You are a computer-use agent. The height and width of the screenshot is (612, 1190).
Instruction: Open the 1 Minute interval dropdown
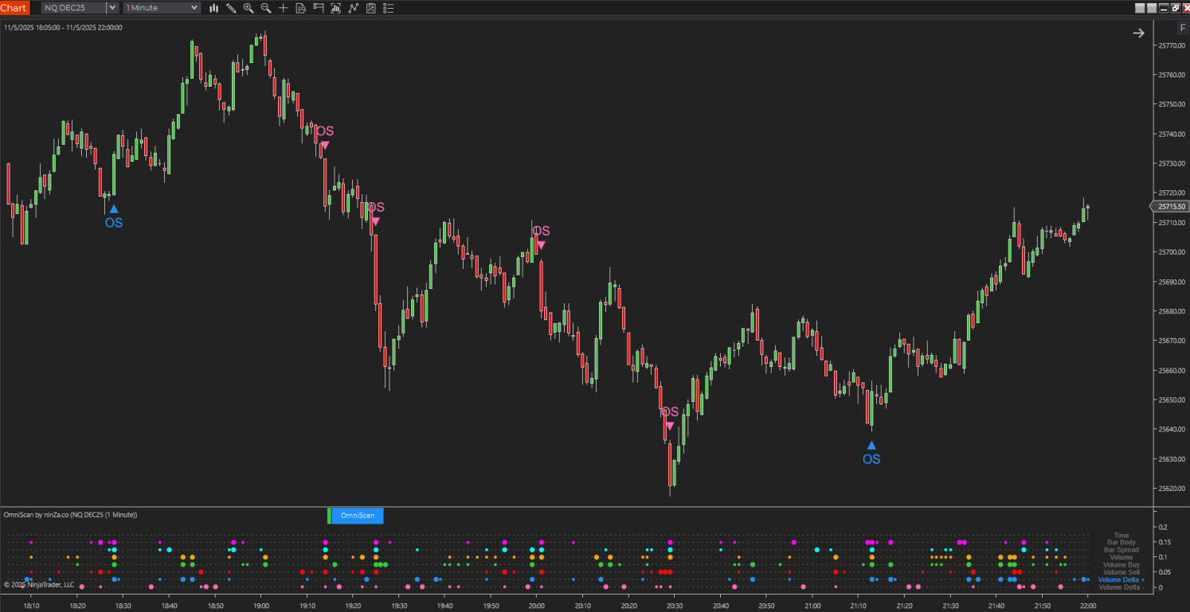coord(161,8)
